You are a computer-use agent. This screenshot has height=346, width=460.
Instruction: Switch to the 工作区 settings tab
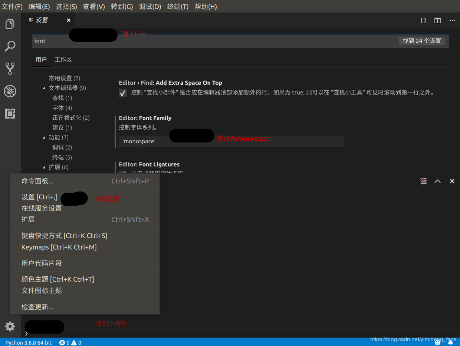[63, 60]
